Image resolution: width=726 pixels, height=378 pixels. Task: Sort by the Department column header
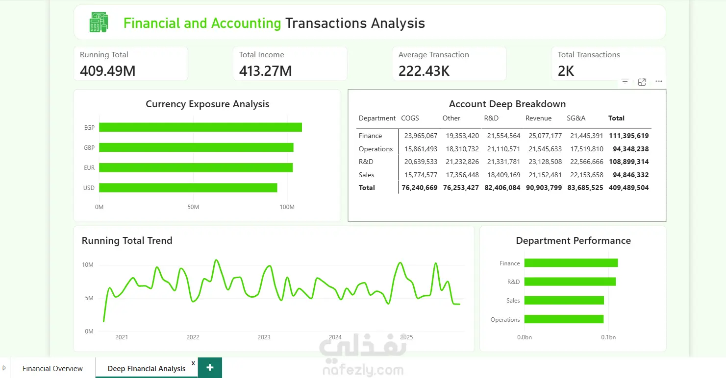(377, 118)
